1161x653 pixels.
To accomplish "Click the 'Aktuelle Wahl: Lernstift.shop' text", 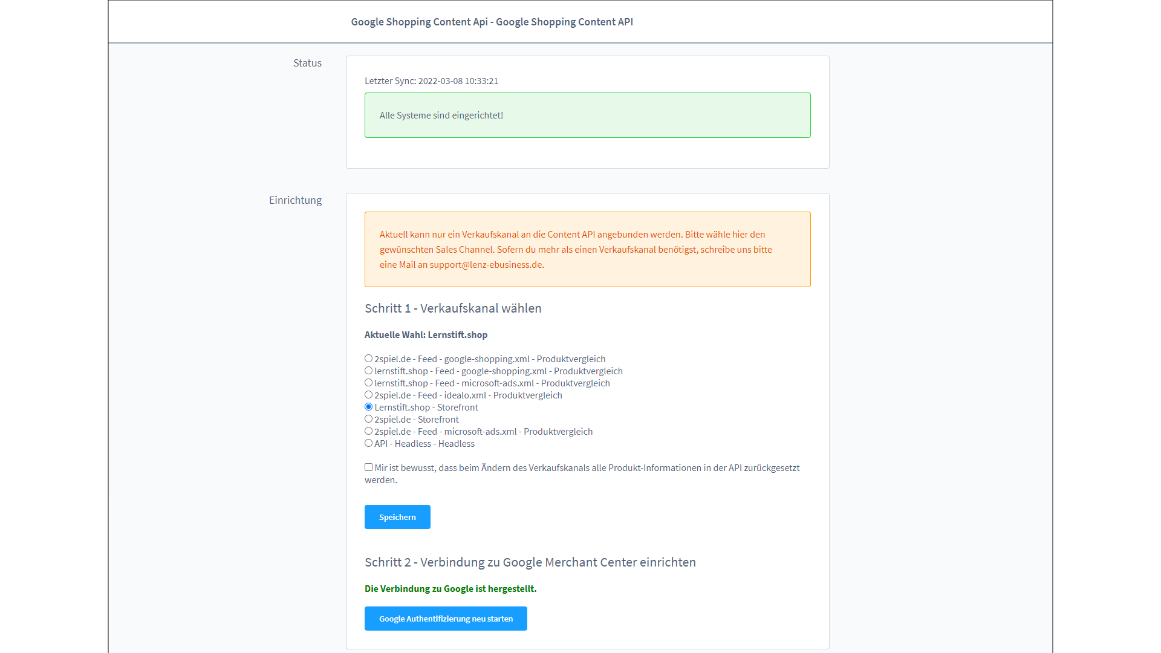I will pyautogui.click(x=426, y=335).
